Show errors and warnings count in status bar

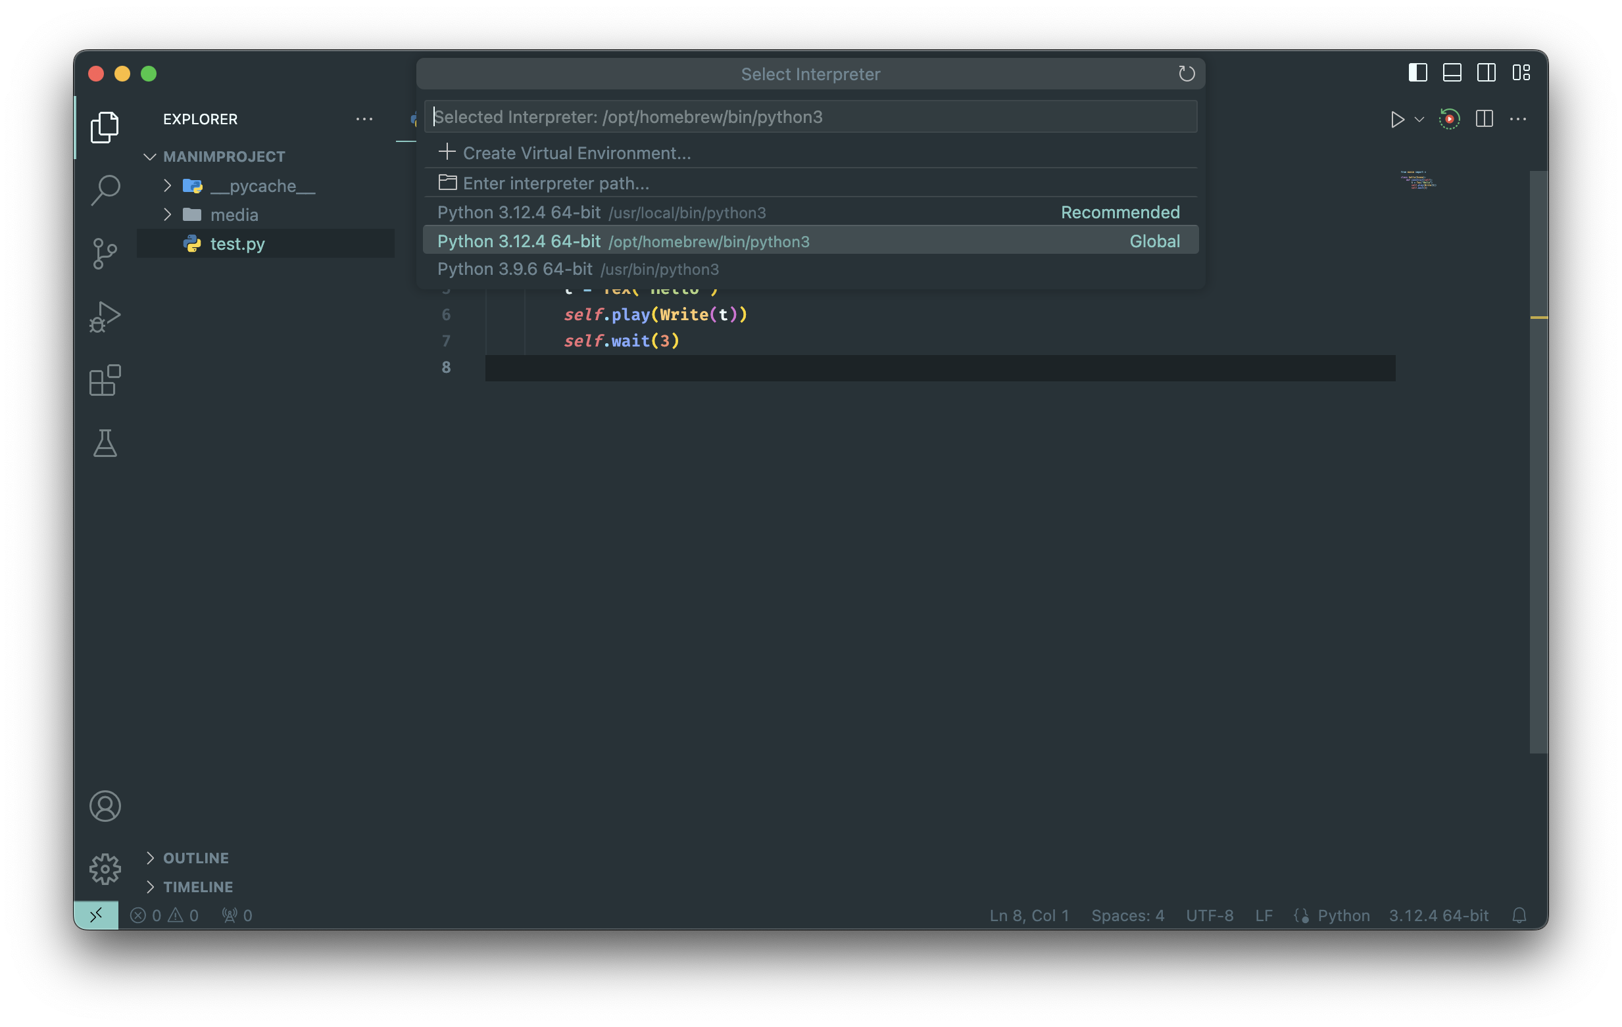[x=164, y=915]
